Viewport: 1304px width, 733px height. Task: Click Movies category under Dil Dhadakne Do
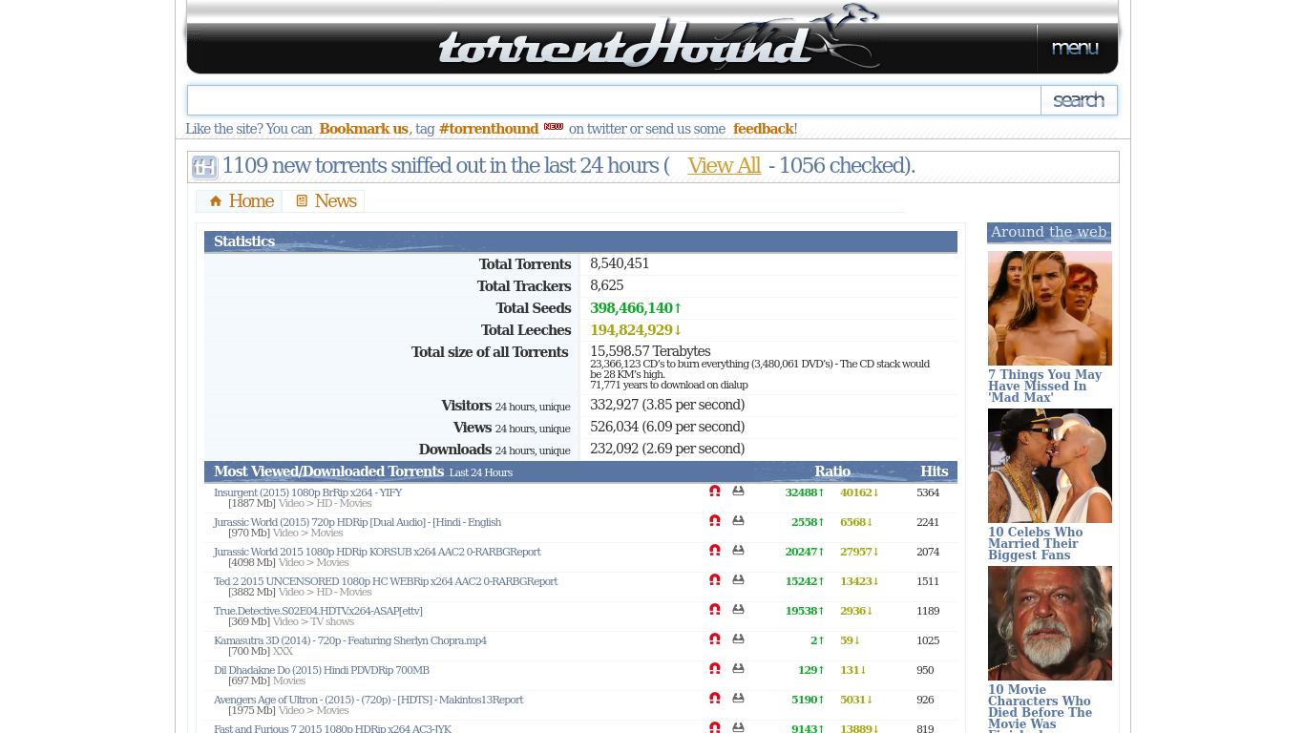tap(289, 681)
